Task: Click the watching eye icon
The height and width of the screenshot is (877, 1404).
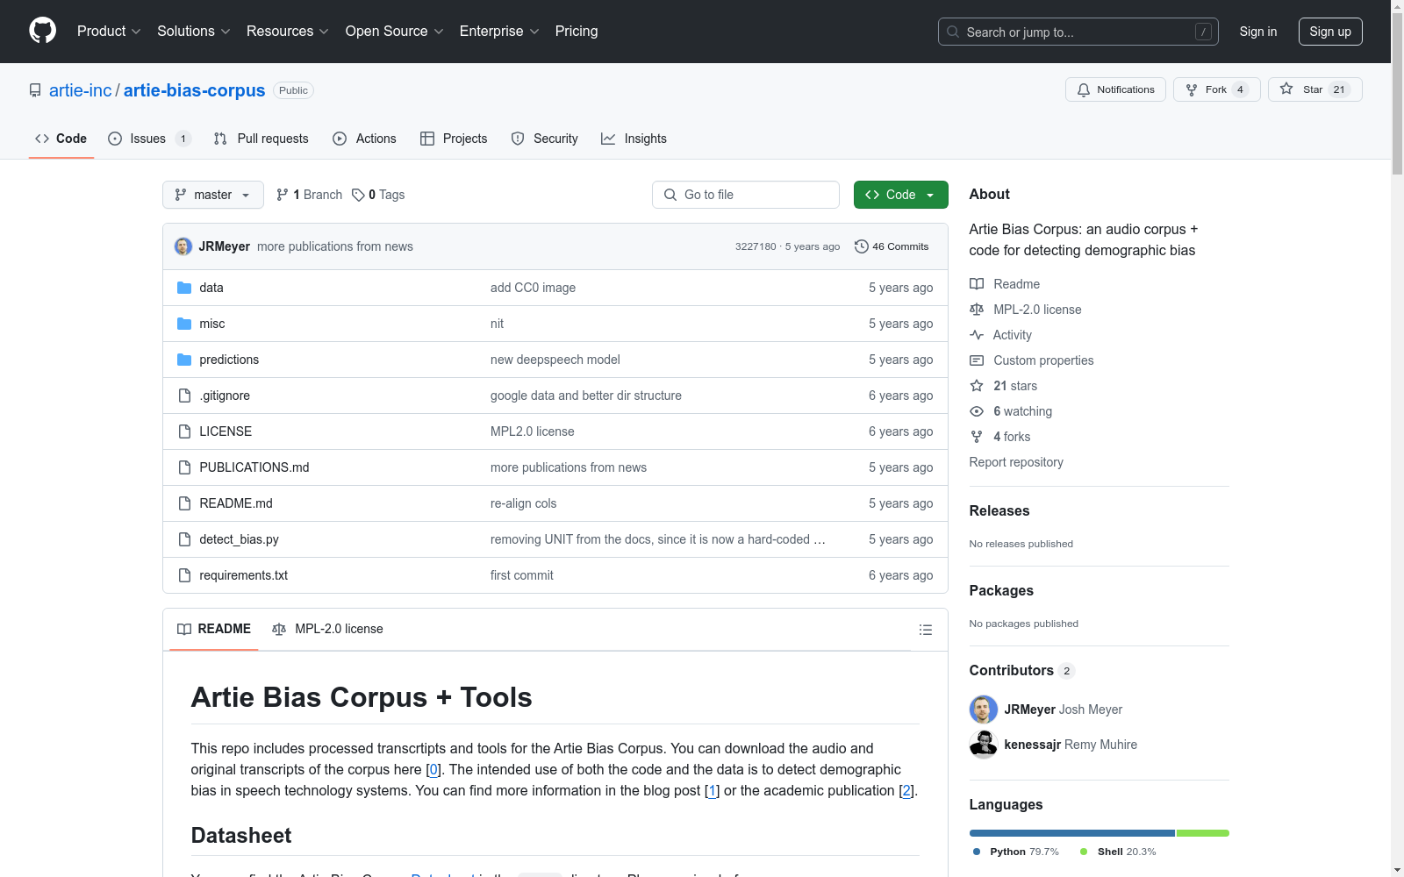Action: 977,411
